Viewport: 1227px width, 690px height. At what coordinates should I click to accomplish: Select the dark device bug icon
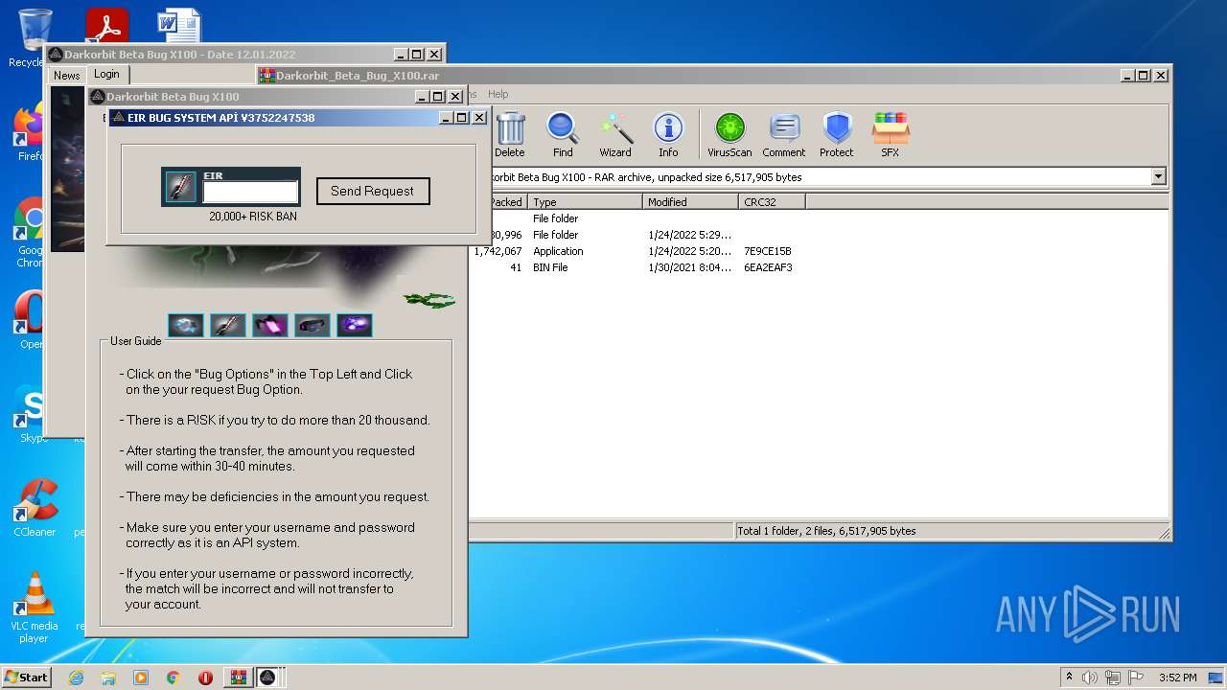[313, 326]
